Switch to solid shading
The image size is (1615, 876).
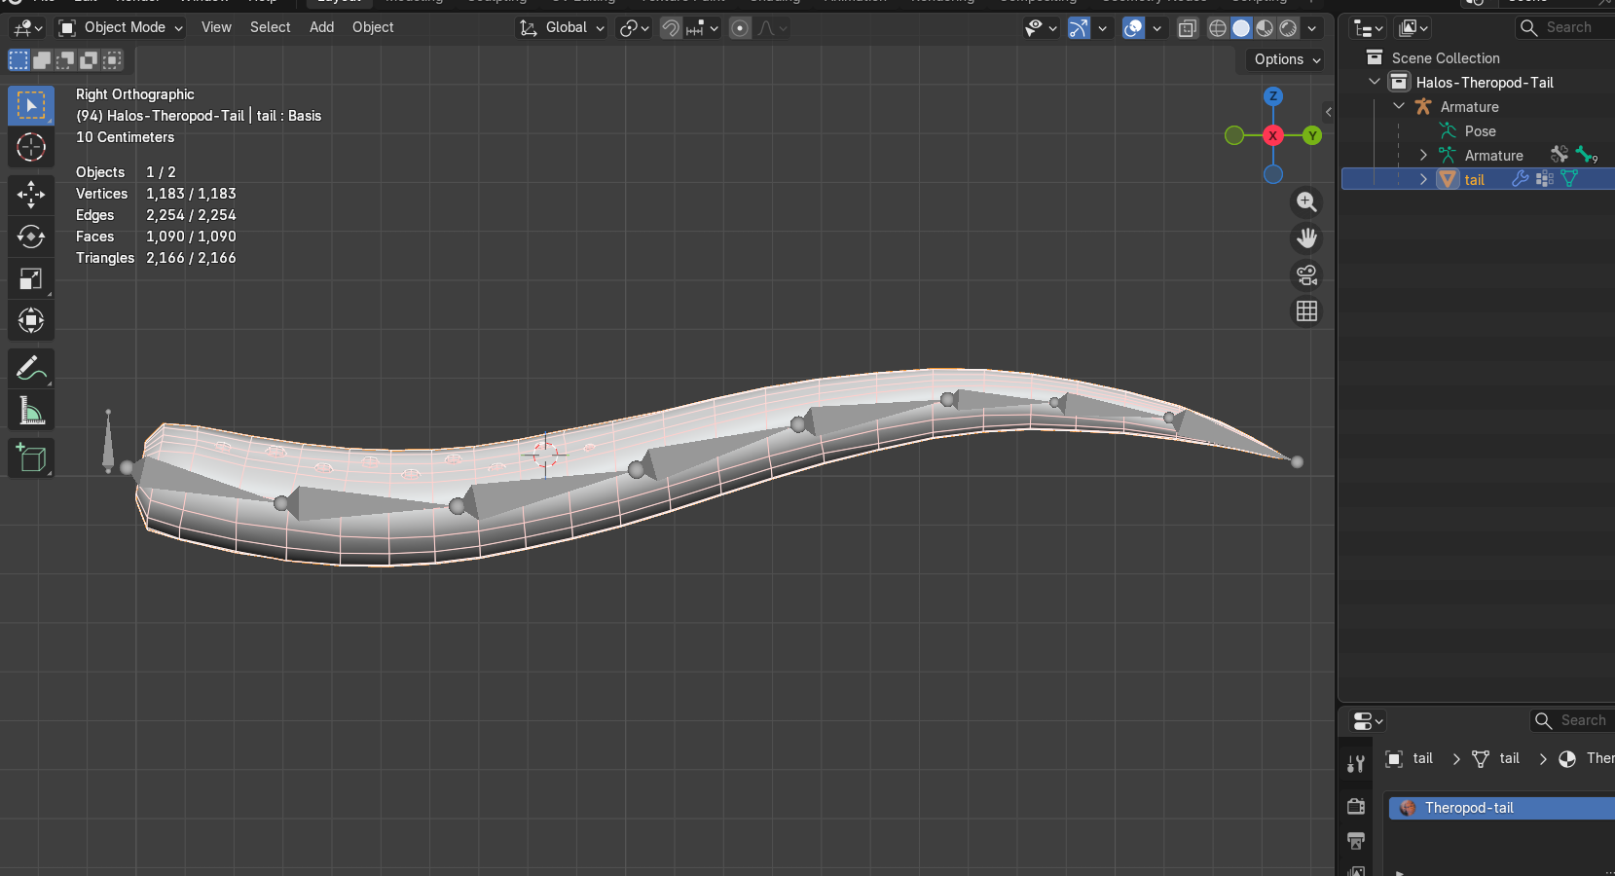pos(1240,28)
